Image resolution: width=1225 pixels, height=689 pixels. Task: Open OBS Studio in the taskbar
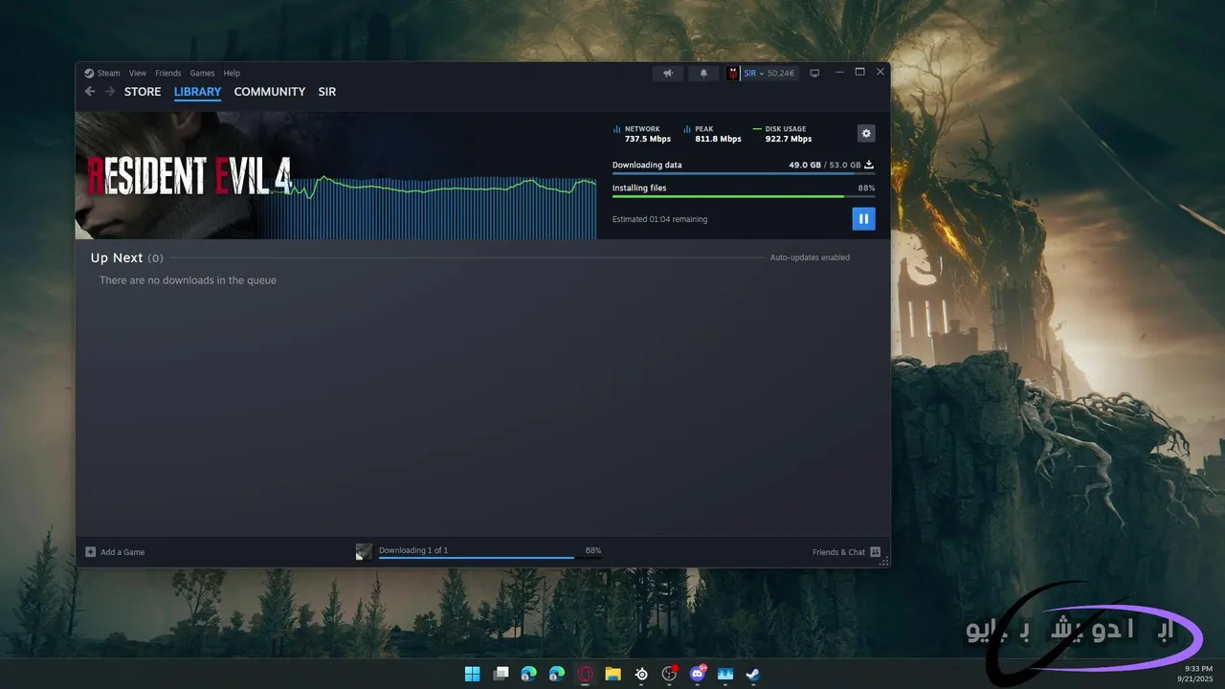(x=669, y=674)
